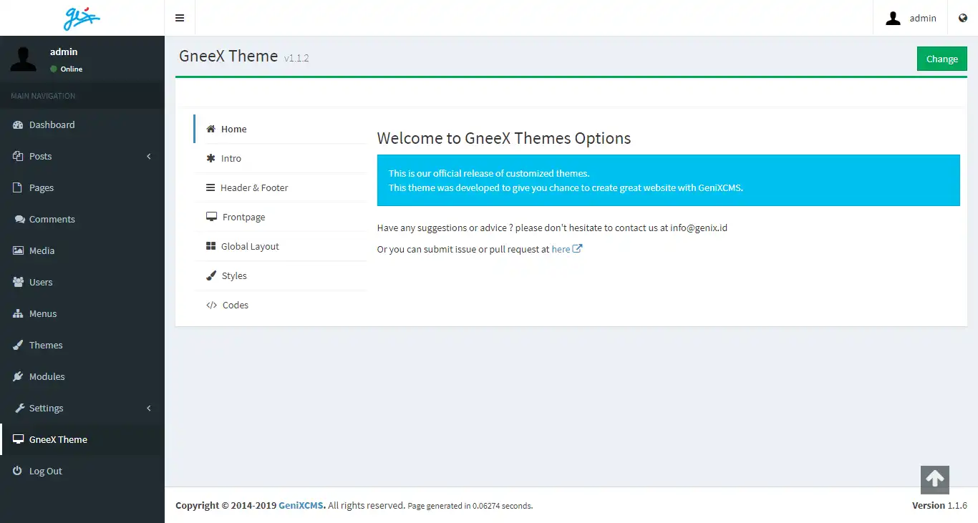Switch to the Intro tab
Screen dimensions: 978x523
[x=231, y=158]
